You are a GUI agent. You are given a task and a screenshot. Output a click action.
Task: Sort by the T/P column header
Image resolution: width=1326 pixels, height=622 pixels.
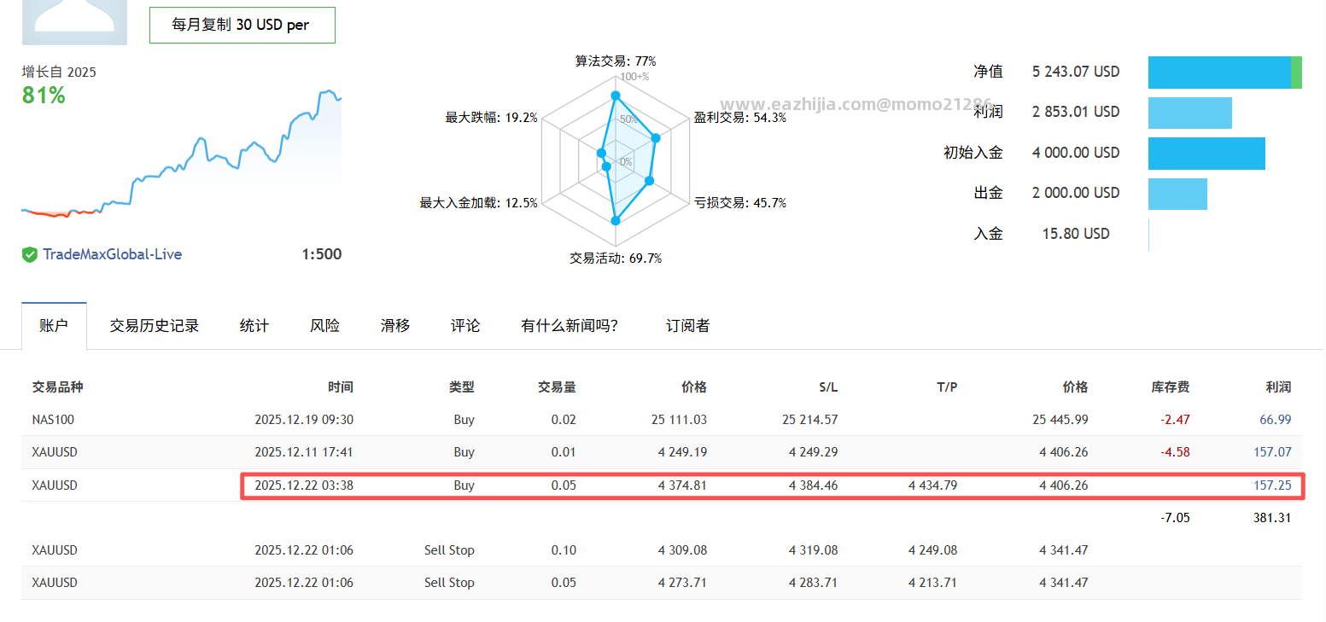[x=947, y=387]
